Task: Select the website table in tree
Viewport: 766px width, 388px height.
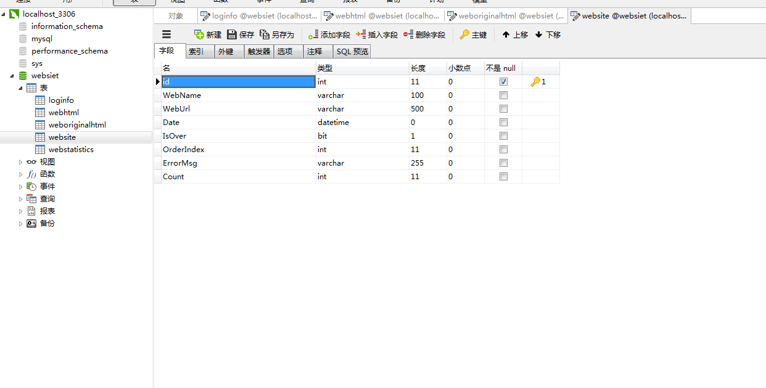Action: pyautogui.click(x=62, y=137)
